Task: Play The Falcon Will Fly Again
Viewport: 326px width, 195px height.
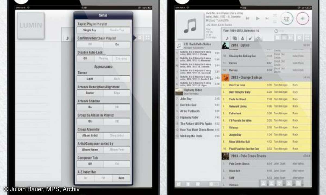Action: [198, 123]
